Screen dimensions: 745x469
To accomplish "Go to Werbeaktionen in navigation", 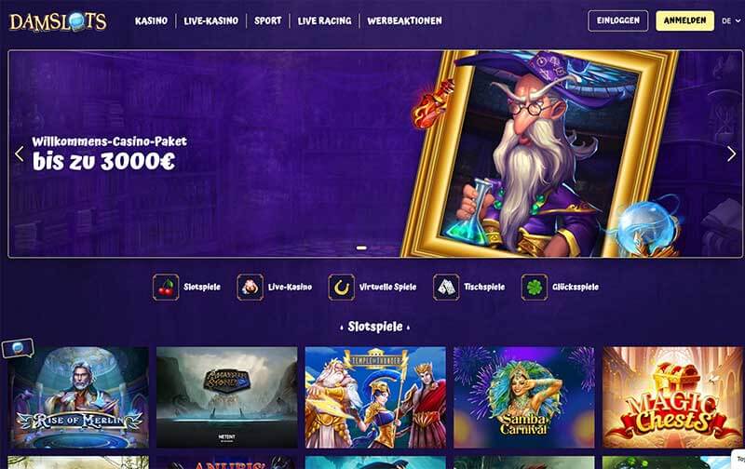I will 404,20.
